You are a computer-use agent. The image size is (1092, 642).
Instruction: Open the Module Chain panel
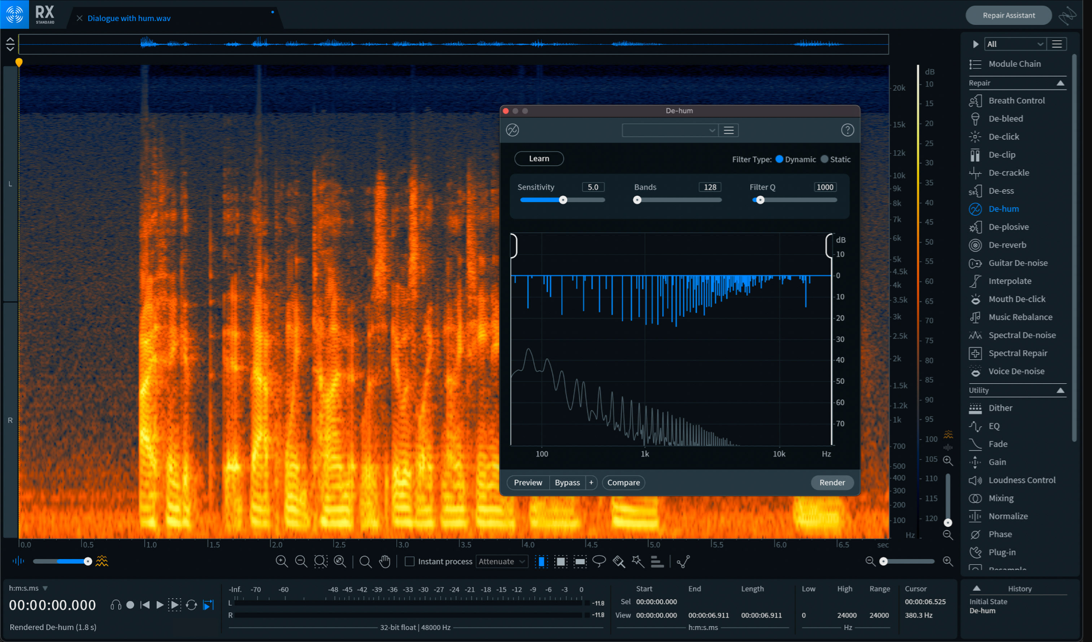(1015, 64)
